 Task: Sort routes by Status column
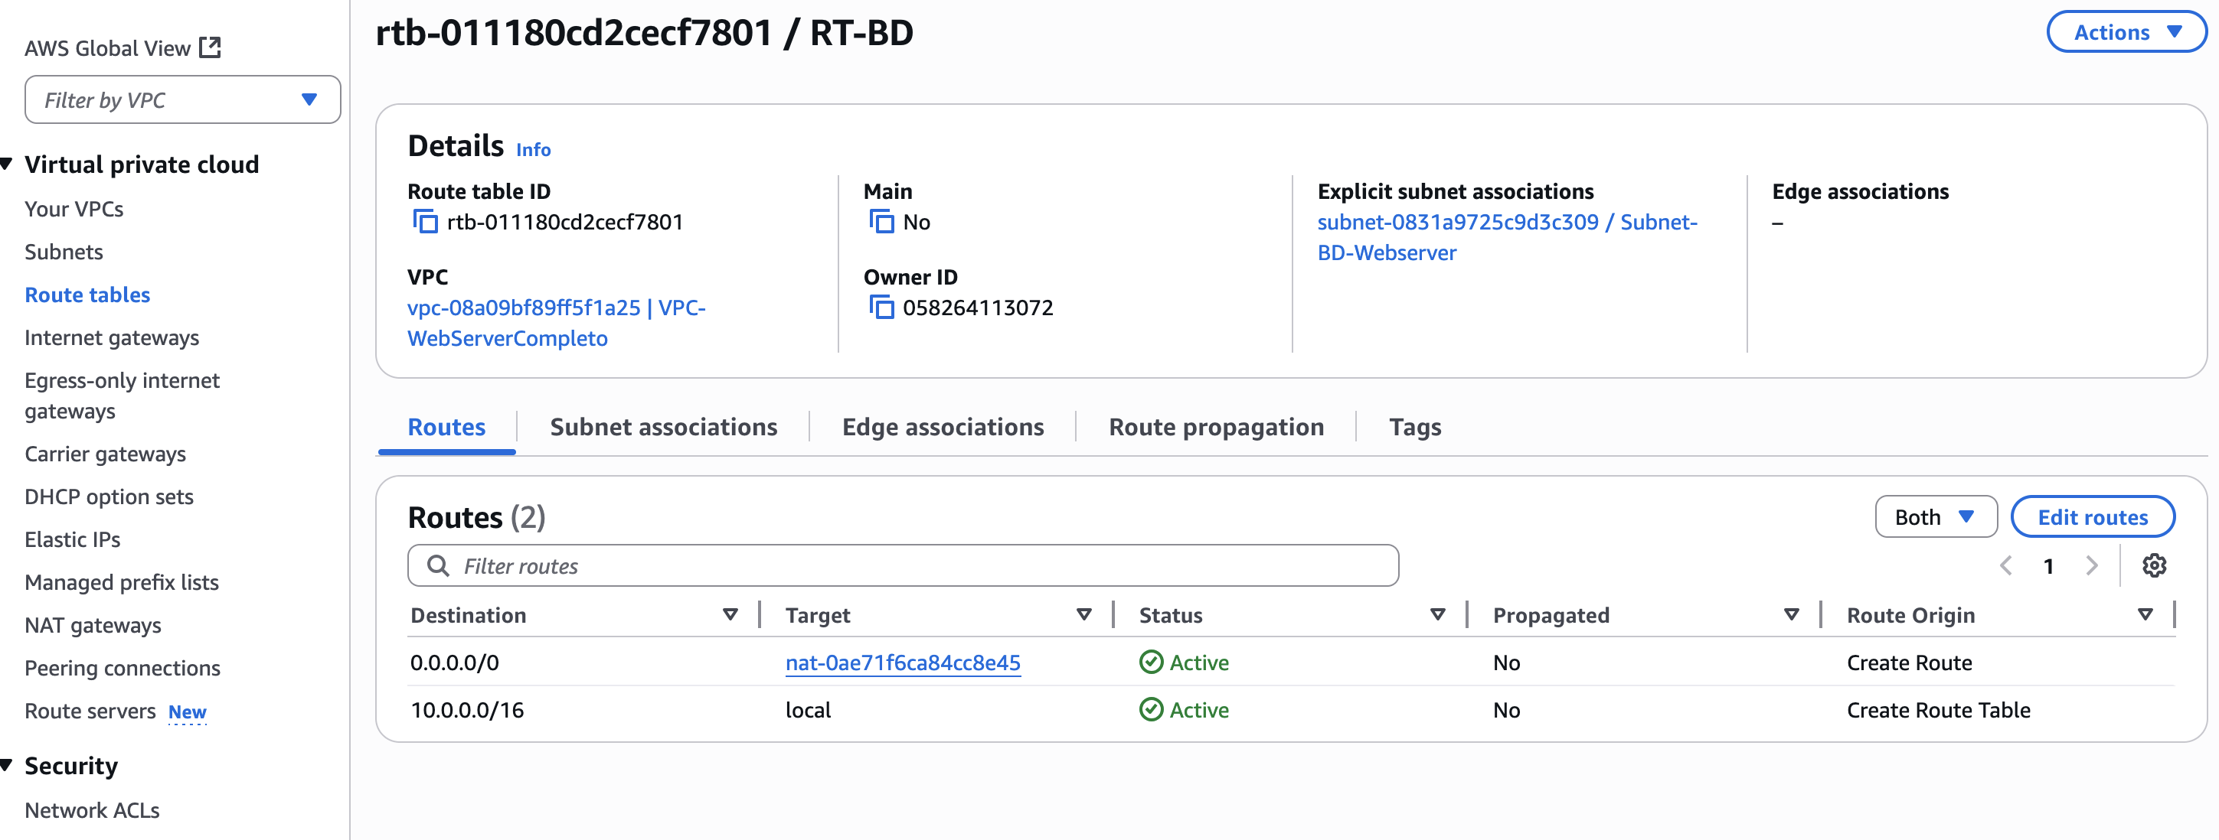coord(1436,614)
